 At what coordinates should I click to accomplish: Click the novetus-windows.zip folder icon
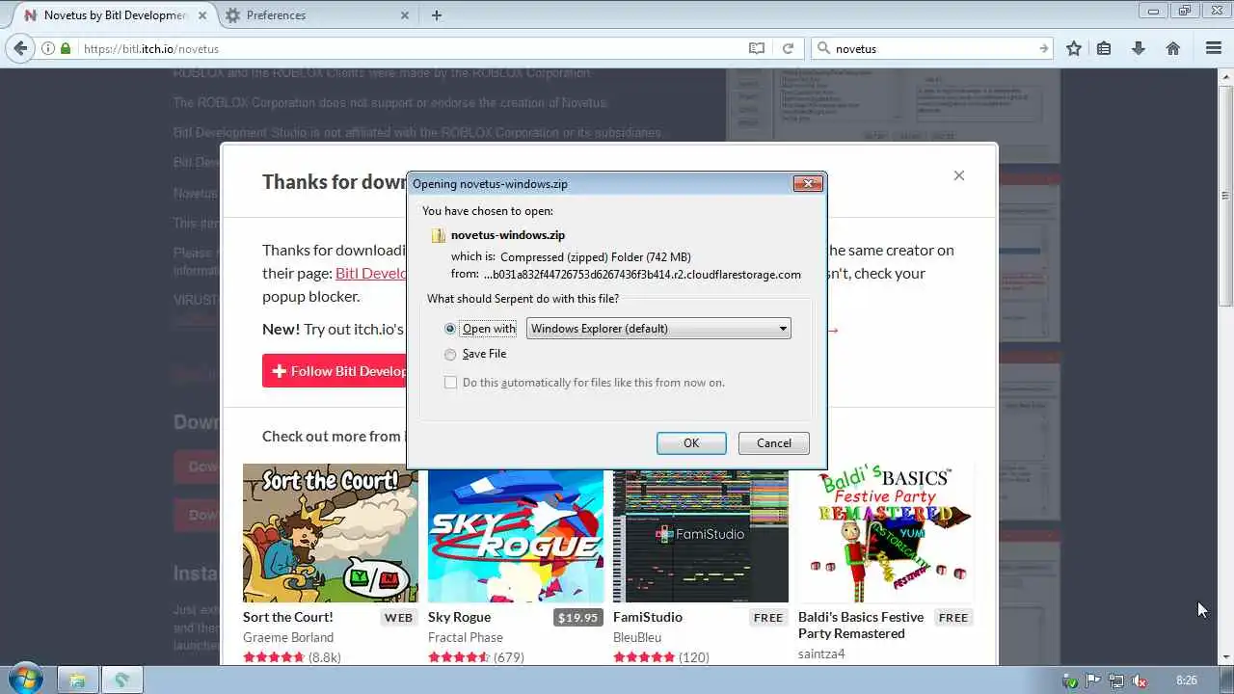pyautogui.click(x=439, y=235)
